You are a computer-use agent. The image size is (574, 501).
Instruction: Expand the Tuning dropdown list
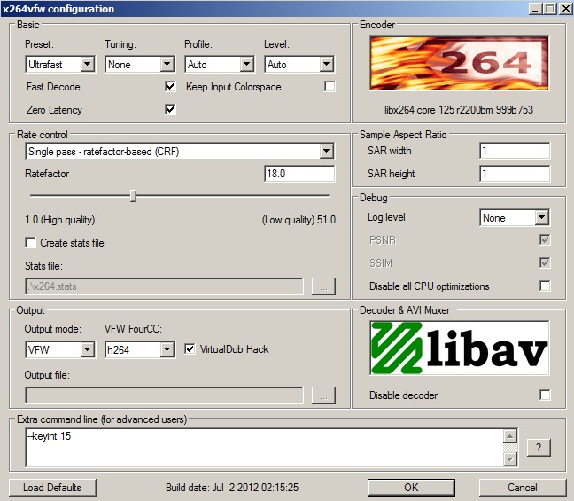pos(140,65)
